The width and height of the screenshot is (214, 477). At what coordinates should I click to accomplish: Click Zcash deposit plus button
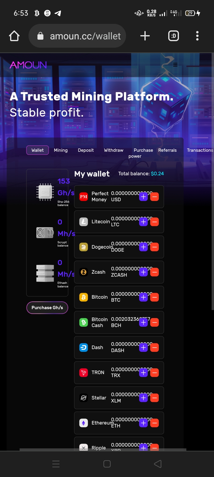pos(143,272)
